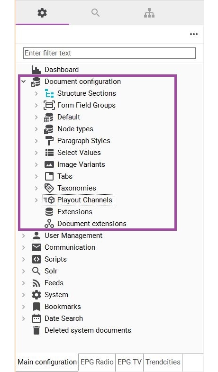Open the three-dots more options menu
The height and width of the screenshot is (372, 218).
[193, 34]
